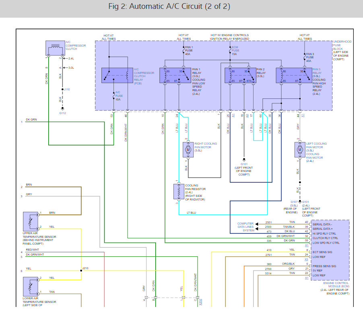Click the FAN 1 relay box

175,76
